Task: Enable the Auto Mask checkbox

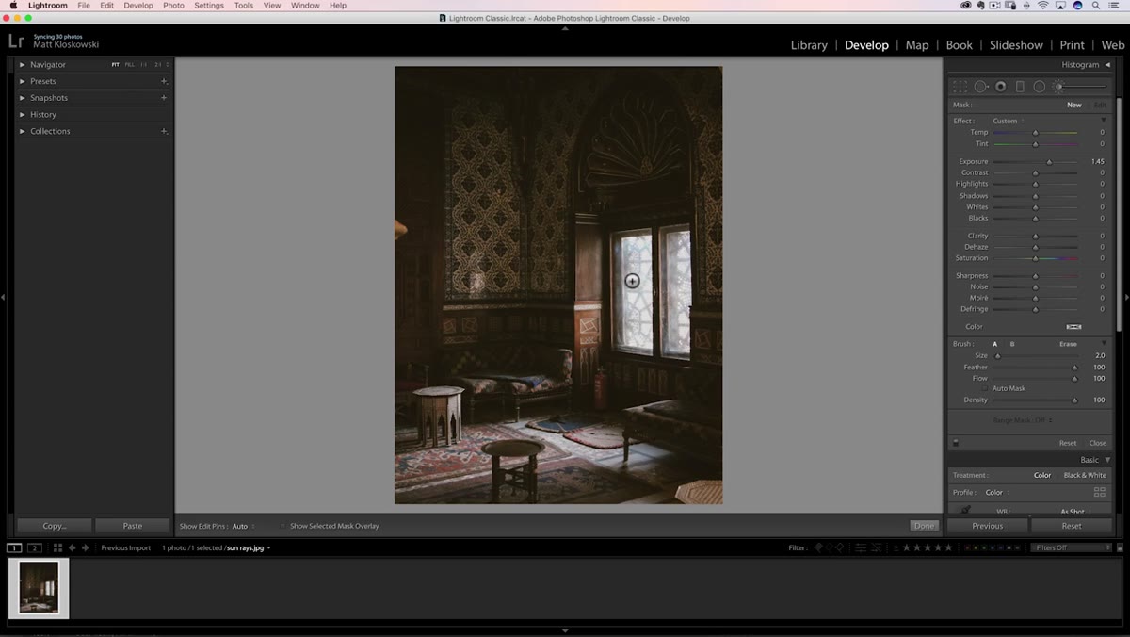Action: pyautogui.click(x=986, y=388)
